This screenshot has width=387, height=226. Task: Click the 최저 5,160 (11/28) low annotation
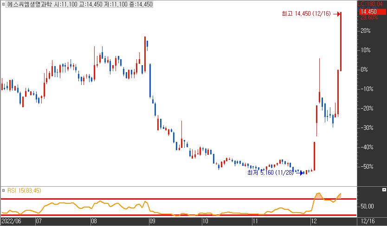point(271,172)
